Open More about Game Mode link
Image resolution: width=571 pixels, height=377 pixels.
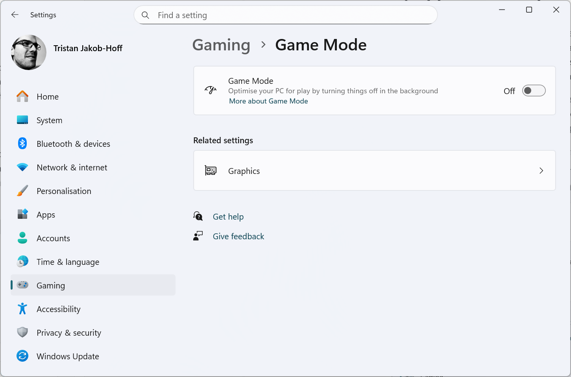point(268,101)
